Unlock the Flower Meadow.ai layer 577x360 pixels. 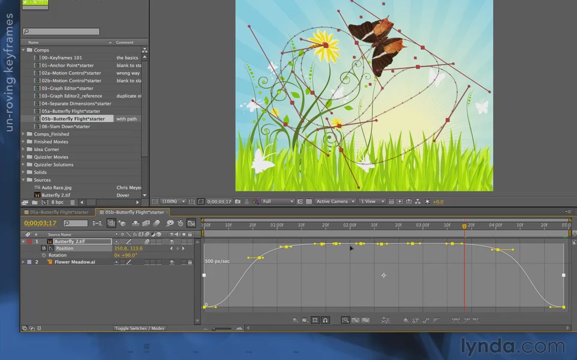(x=190, y=262)
